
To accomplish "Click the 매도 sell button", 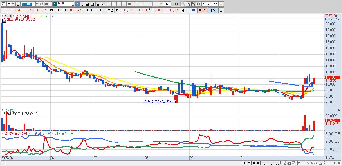I will pyautogui.click(x=213, y=10).
